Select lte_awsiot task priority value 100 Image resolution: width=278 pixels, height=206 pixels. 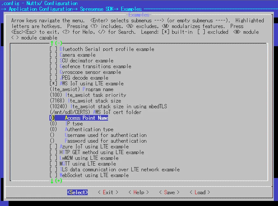point(88,95)
